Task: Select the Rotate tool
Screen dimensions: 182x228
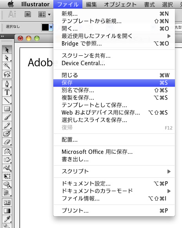Action: (x=7, y=151)
